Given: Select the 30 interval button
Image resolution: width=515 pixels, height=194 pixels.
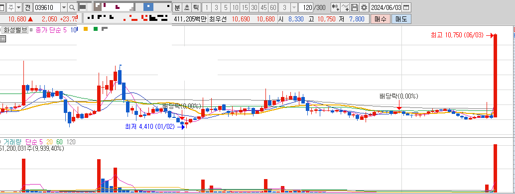Looking at the screenshot, I should point(254,7).
